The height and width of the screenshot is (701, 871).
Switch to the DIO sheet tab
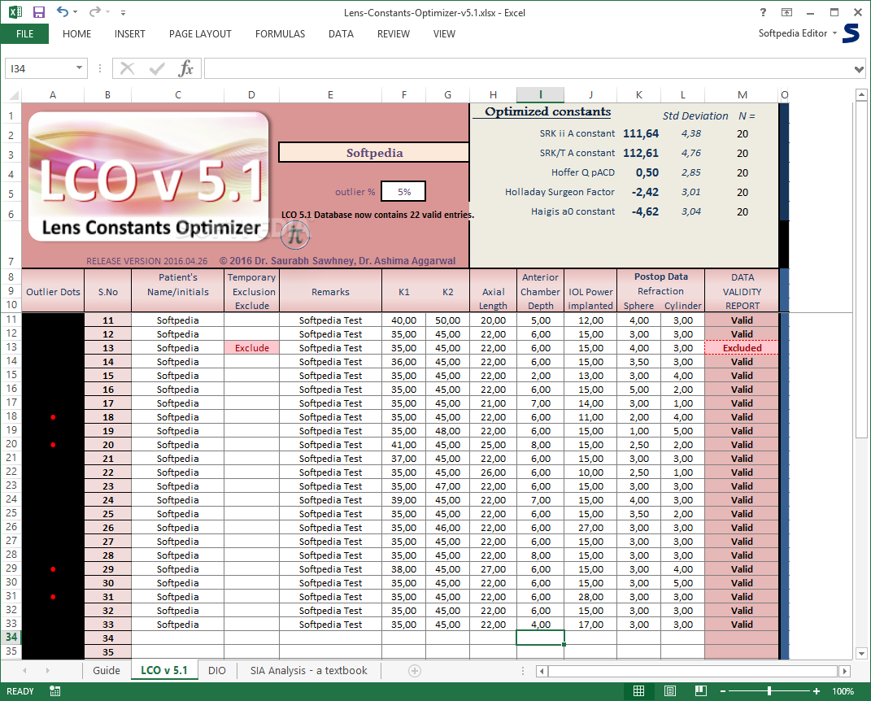coord(217,670)
